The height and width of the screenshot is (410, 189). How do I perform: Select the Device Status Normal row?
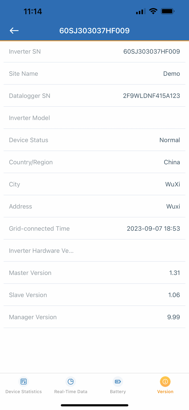click(x=94, y=140)
